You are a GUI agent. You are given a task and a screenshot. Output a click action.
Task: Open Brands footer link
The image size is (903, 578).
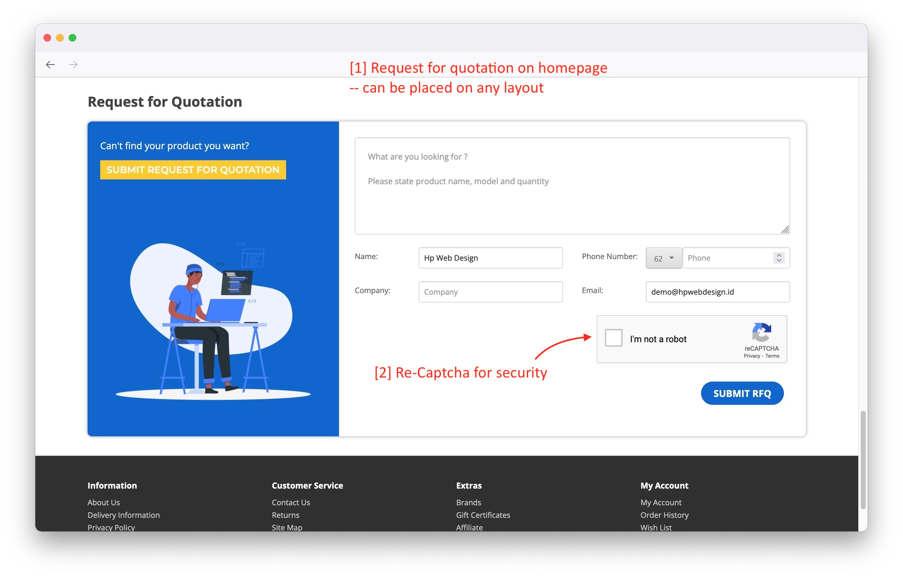pos(469,502)
